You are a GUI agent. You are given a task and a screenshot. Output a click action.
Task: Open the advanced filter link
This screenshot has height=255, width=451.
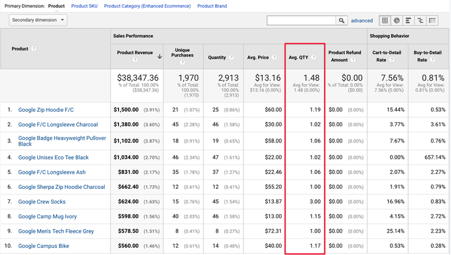point(361,20)
